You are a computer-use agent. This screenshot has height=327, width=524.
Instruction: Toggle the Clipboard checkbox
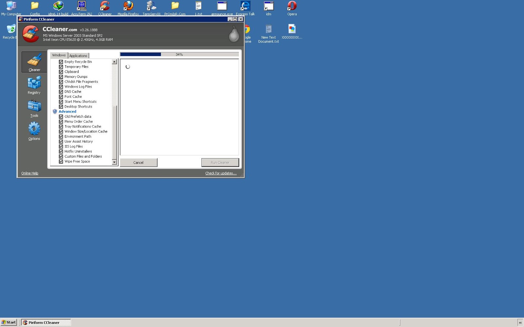(61, 72)
